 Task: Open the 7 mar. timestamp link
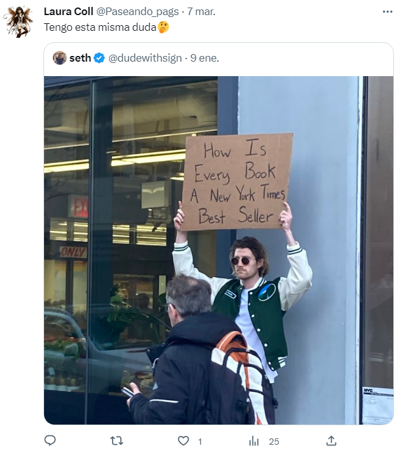click(x=201, y=11)
